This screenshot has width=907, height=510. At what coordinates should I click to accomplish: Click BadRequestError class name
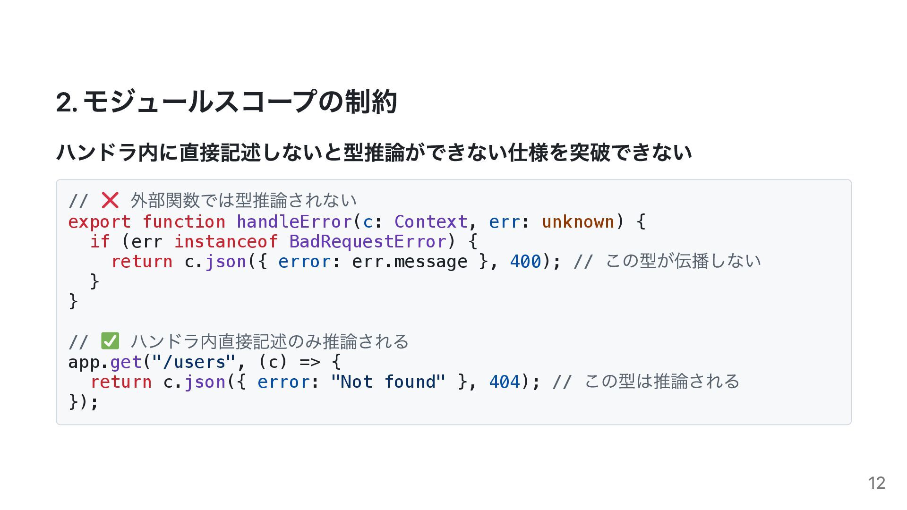pyautogui.click(x=368, y=242)
